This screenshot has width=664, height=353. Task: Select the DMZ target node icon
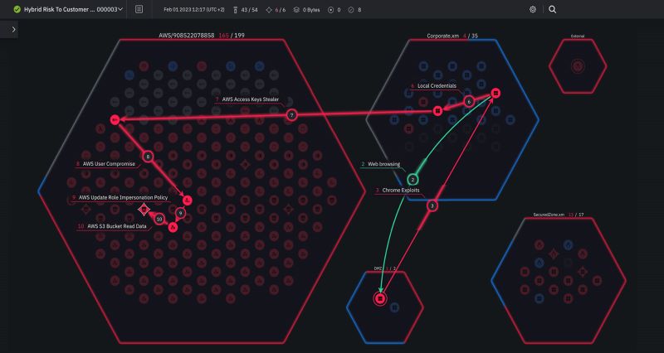[380, 297]
